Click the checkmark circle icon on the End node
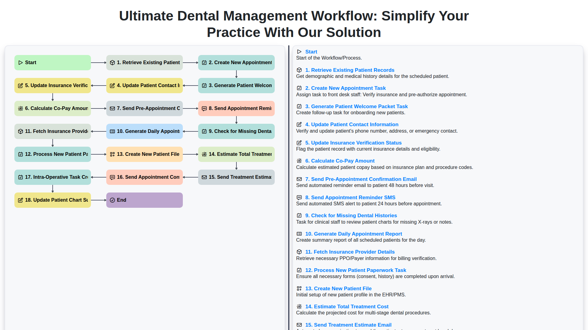The width and height of the screenshot is (588, 330). (x=112, y=200)
